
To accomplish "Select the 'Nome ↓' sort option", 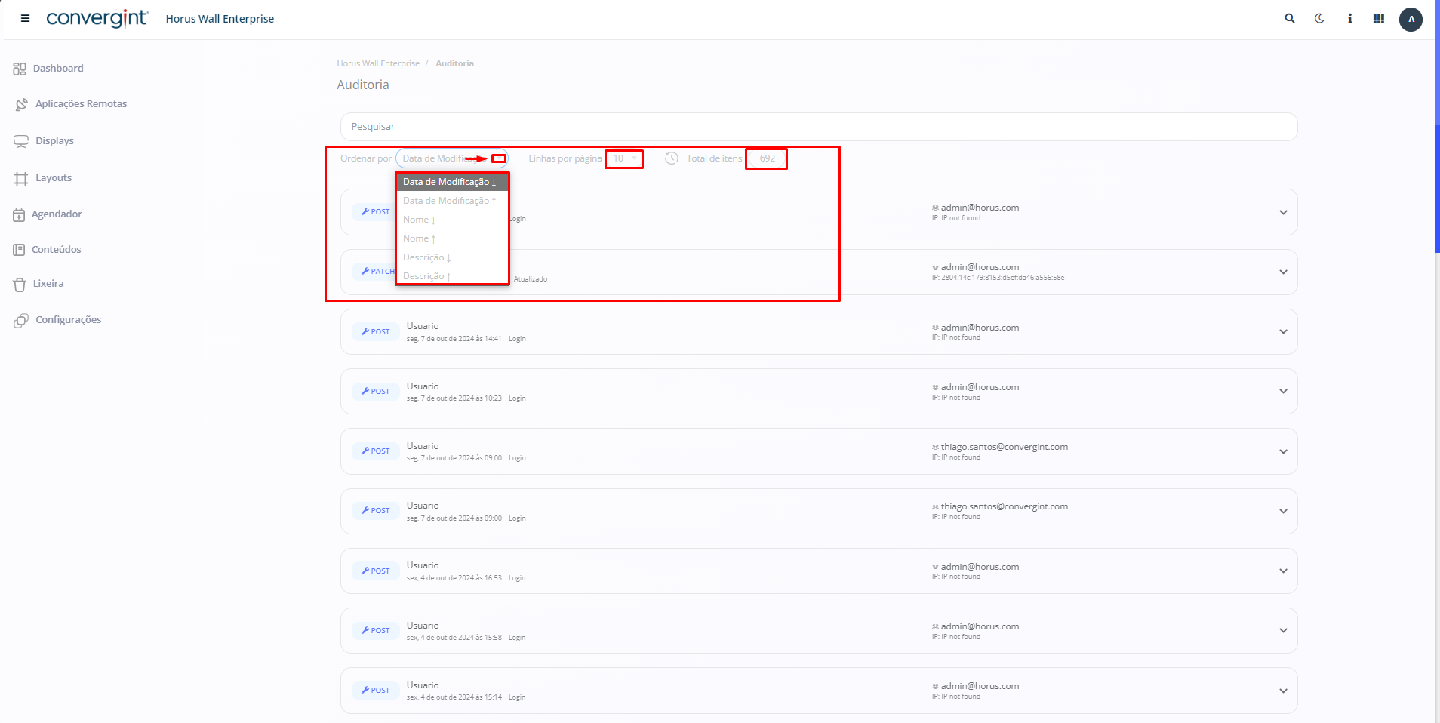I will tap(420, 220).
